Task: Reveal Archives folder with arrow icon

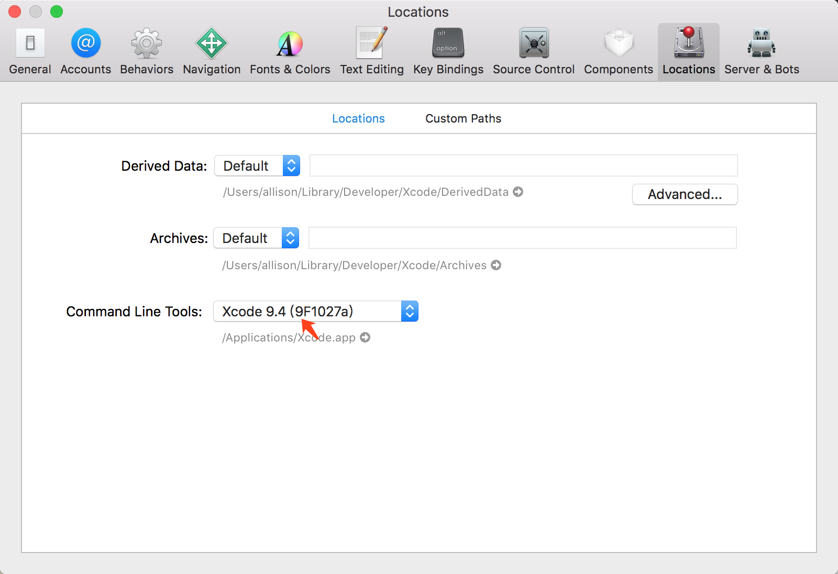Action: coord(496,265)
